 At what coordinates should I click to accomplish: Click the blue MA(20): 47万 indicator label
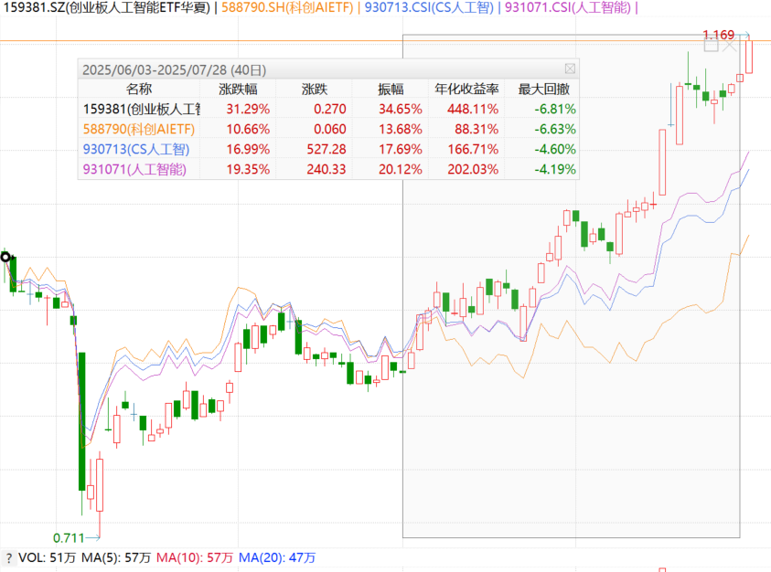(x=277, y=557)
